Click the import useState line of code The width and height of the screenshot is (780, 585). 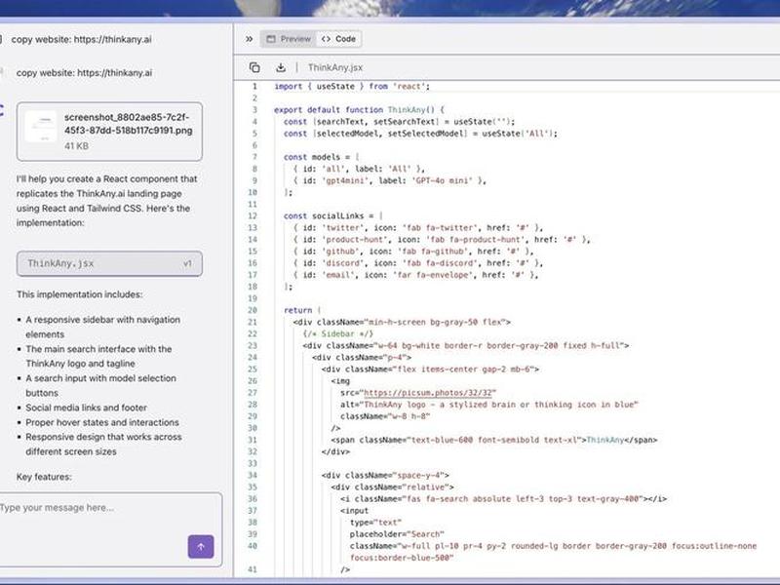352,87
